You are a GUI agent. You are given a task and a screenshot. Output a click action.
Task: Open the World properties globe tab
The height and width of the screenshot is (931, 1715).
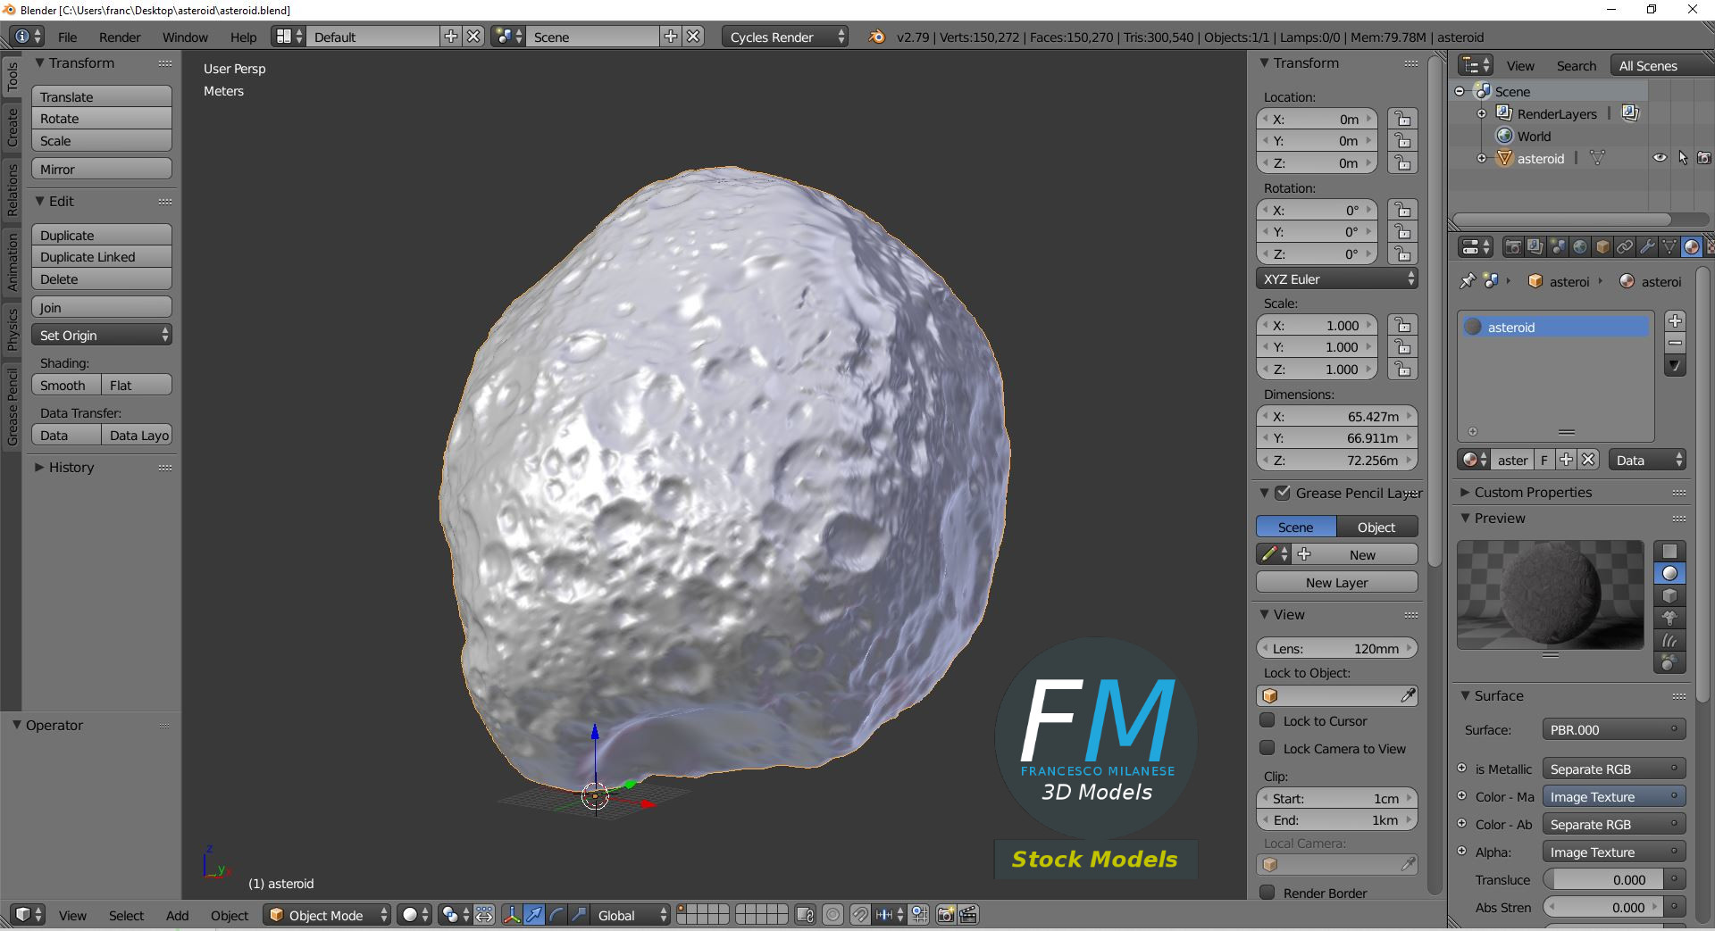click(1580, 247)
